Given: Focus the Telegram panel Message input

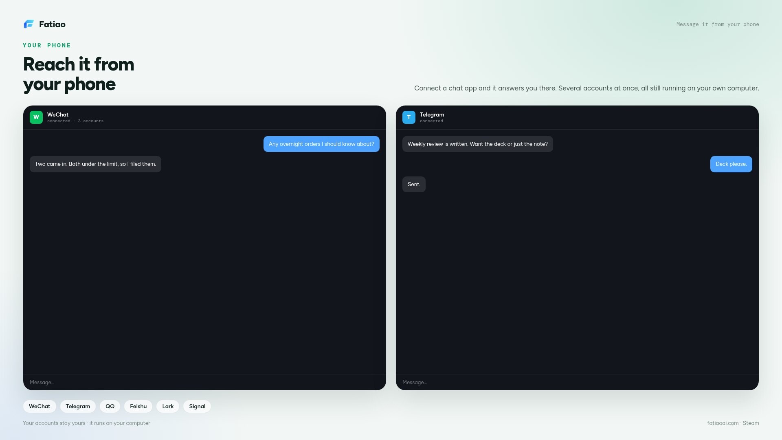Looking at the screenshot, I should click(577, 382).
